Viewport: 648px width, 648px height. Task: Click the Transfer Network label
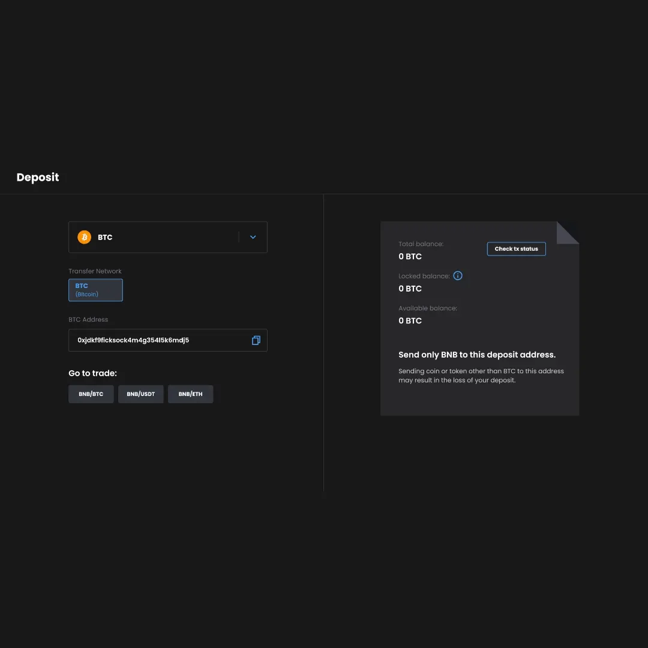95,271
